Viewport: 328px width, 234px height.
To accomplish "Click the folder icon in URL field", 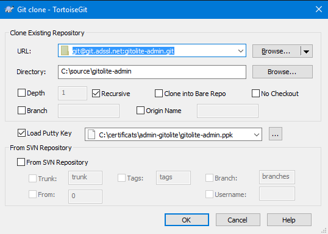I will click(x=65, y=50).
